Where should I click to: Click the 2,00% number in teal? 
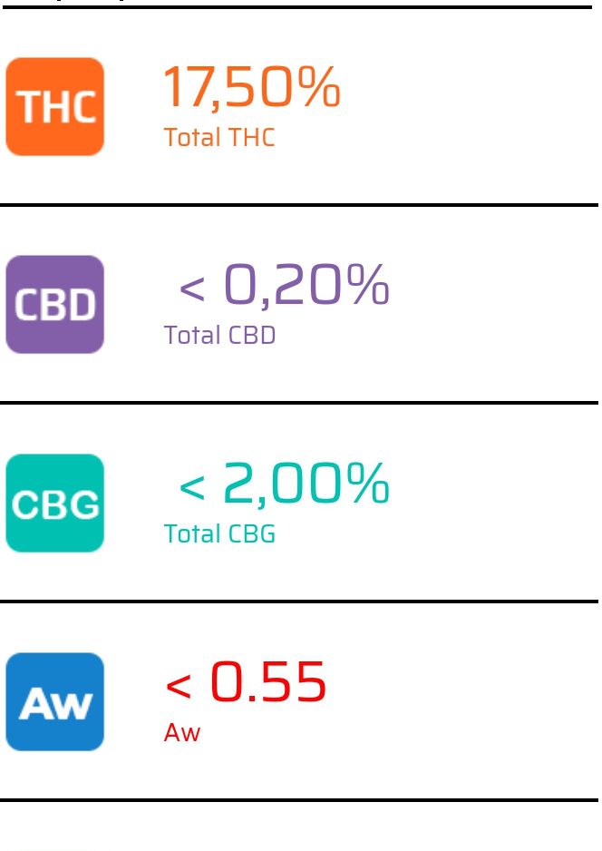click(x=306, y=483)
